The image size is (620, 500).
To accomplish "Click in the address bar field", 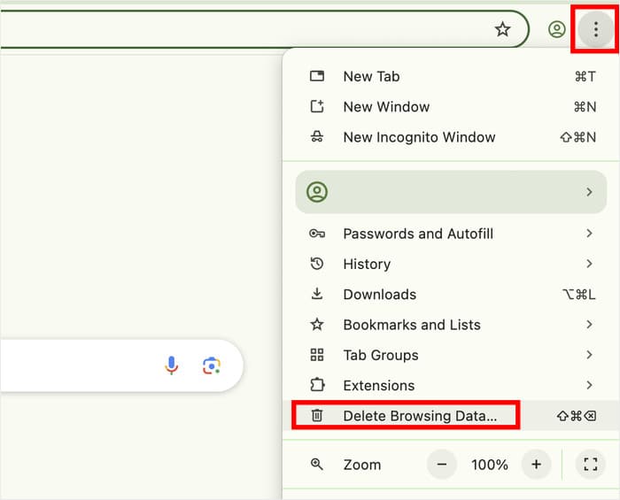I will (x=264, y=29).
